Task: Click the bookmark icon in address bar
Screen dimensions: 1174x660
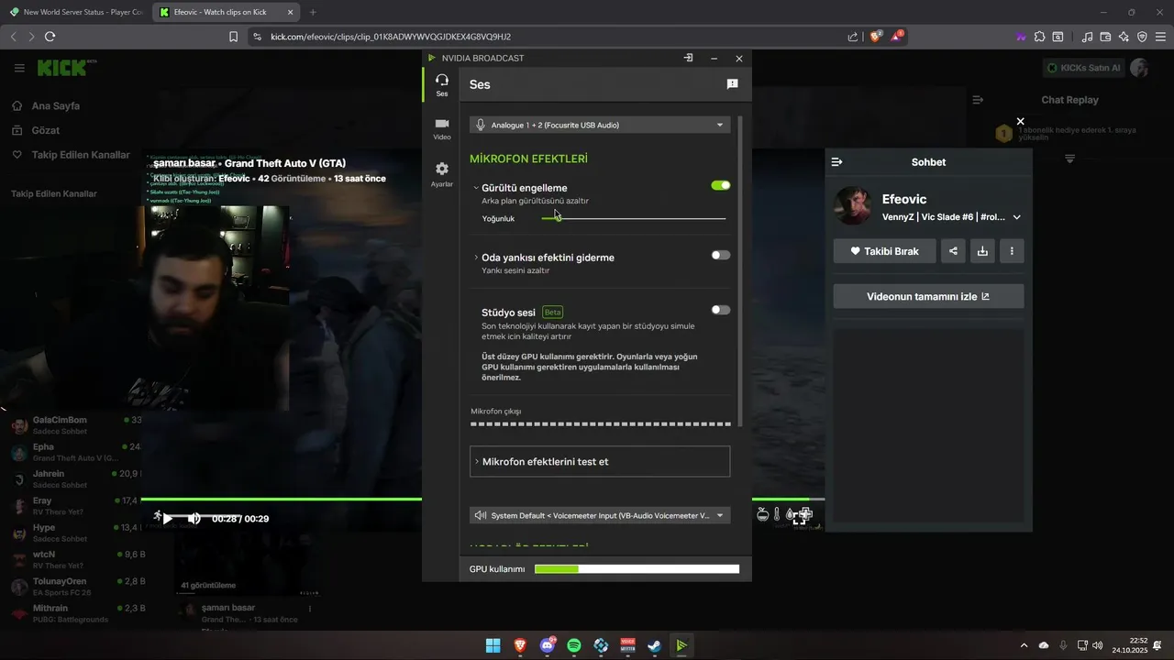Action: click(x=233, y=37)
